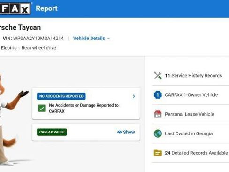Collapse the Vehicle Details chevron
The image size is (229, 172).
coord(108,39)
